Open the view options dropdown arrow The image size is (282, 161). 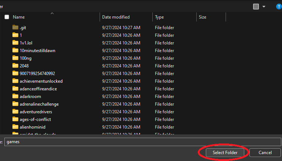264,7
